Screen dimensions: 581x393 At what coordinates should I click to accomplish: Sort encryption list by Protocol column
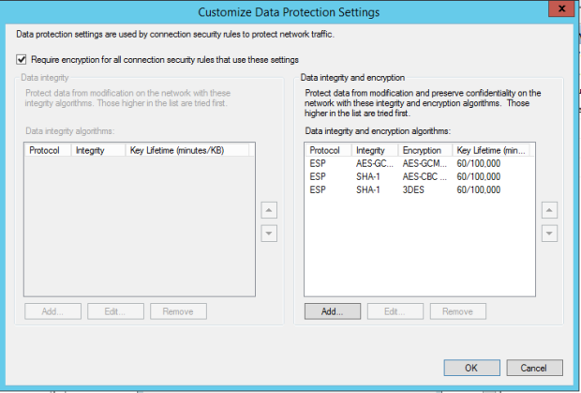[328, 150]
